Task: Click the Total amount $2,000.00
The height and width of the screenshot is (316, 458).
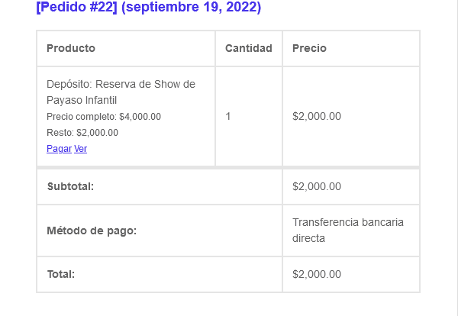Action: (x=317, y=274)
